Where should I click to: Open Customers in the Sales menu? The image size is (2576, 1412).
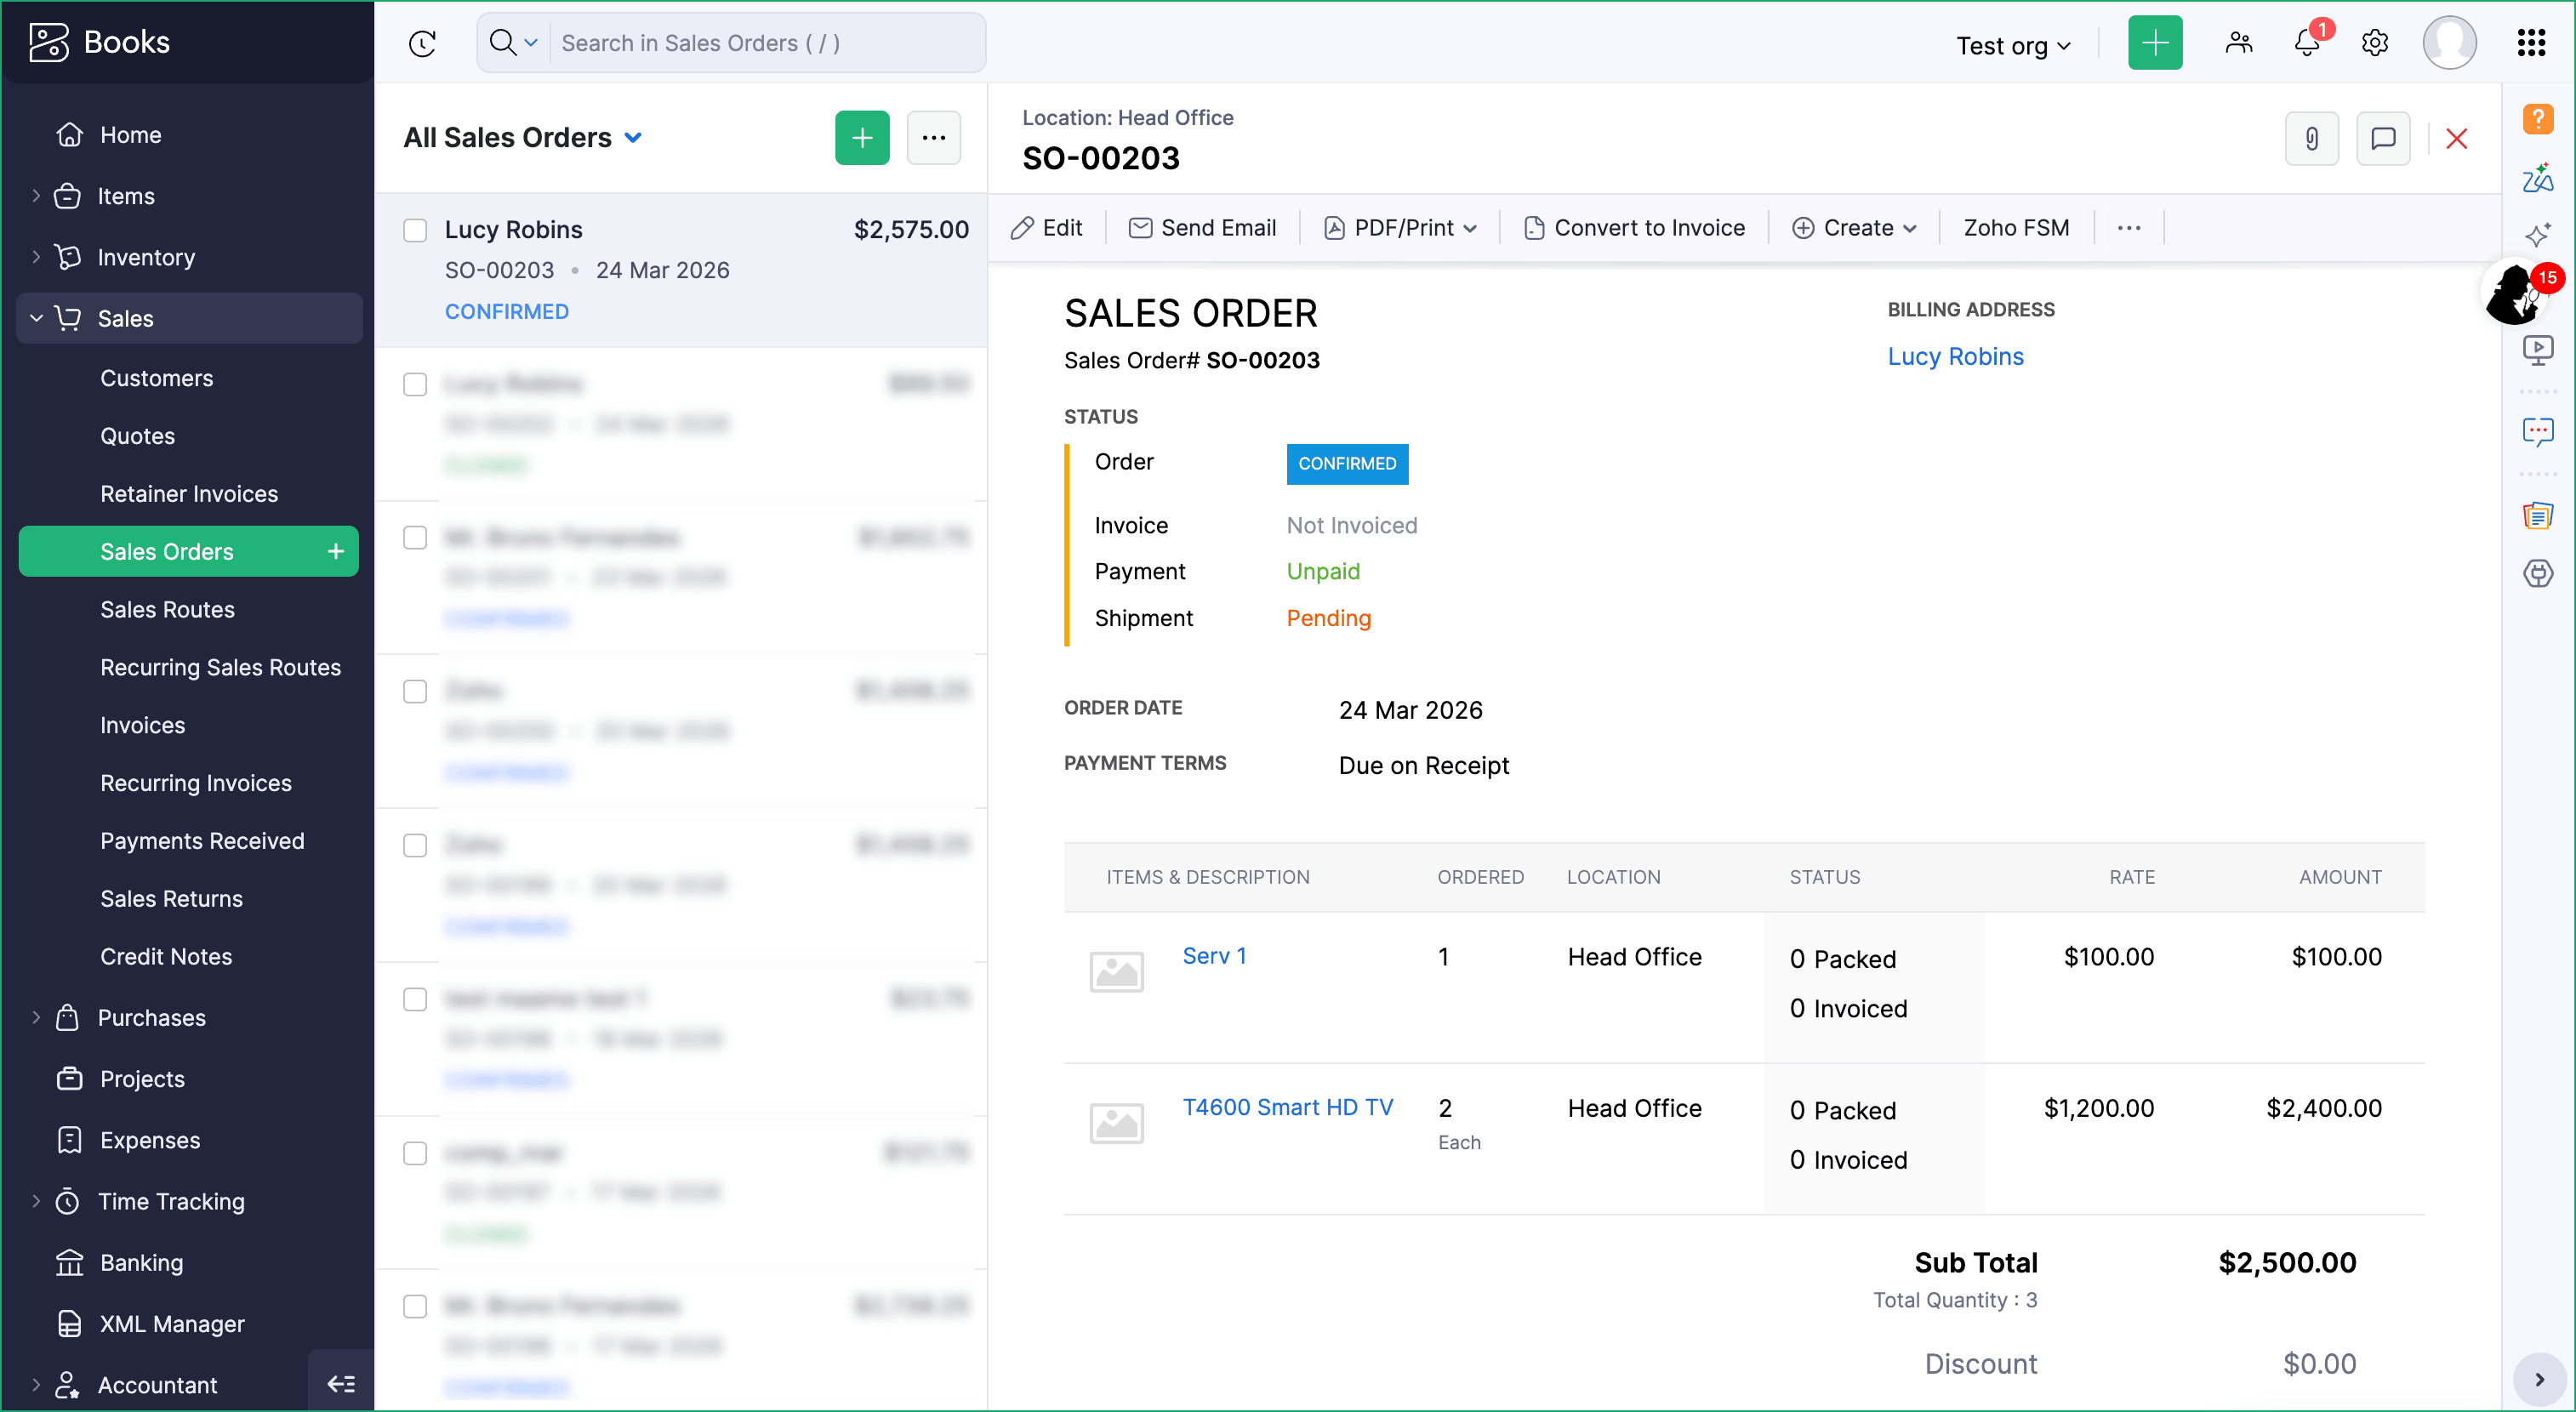[x=156, y=378]
